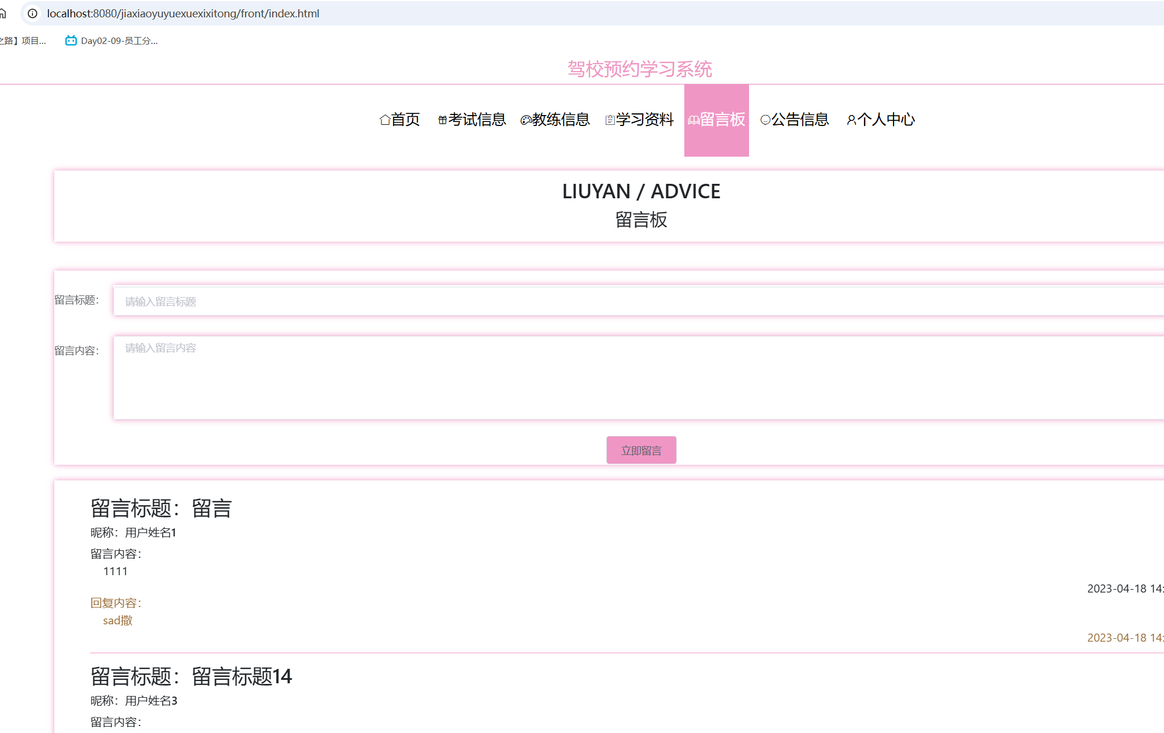Click the user icon beside 个人中心
Screen dimensions: 1164x733
click(851, 120)
